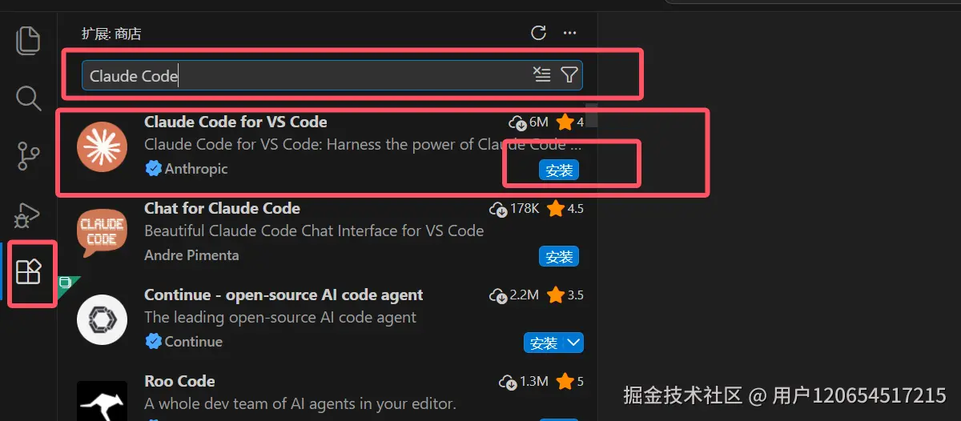Screen dimensions: 961x421
Task: Open the more actions ellipsis menu
Action: coord(569,33)
